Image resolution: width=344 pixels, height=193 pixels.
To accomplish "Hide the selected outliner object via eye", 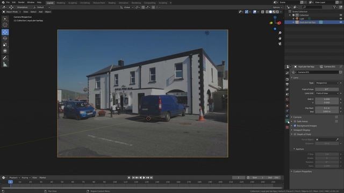I will click(x=341, y=23).
